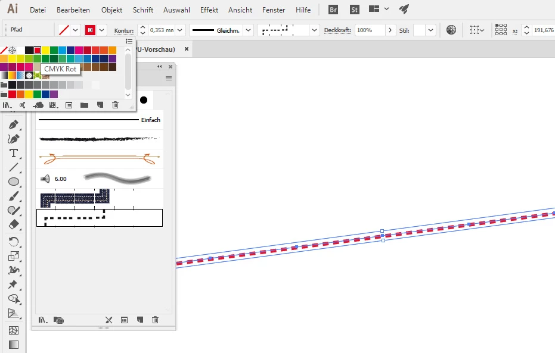Choose the Ellipse tool
This screenshot has height=353, width=555.
click(x=14, y=182)
